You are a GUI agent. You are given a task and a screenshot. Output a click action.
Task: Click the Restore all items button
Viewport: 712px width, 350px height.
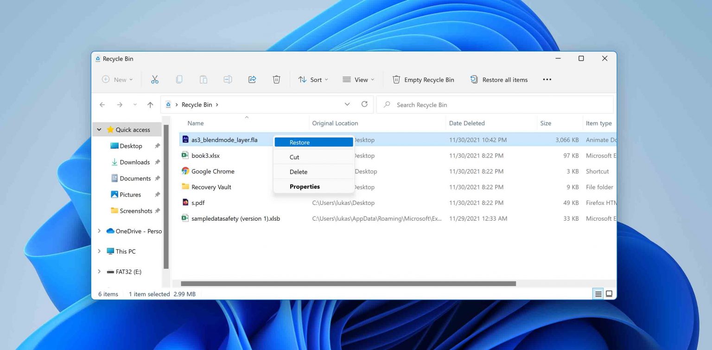[x=499, y=79]
